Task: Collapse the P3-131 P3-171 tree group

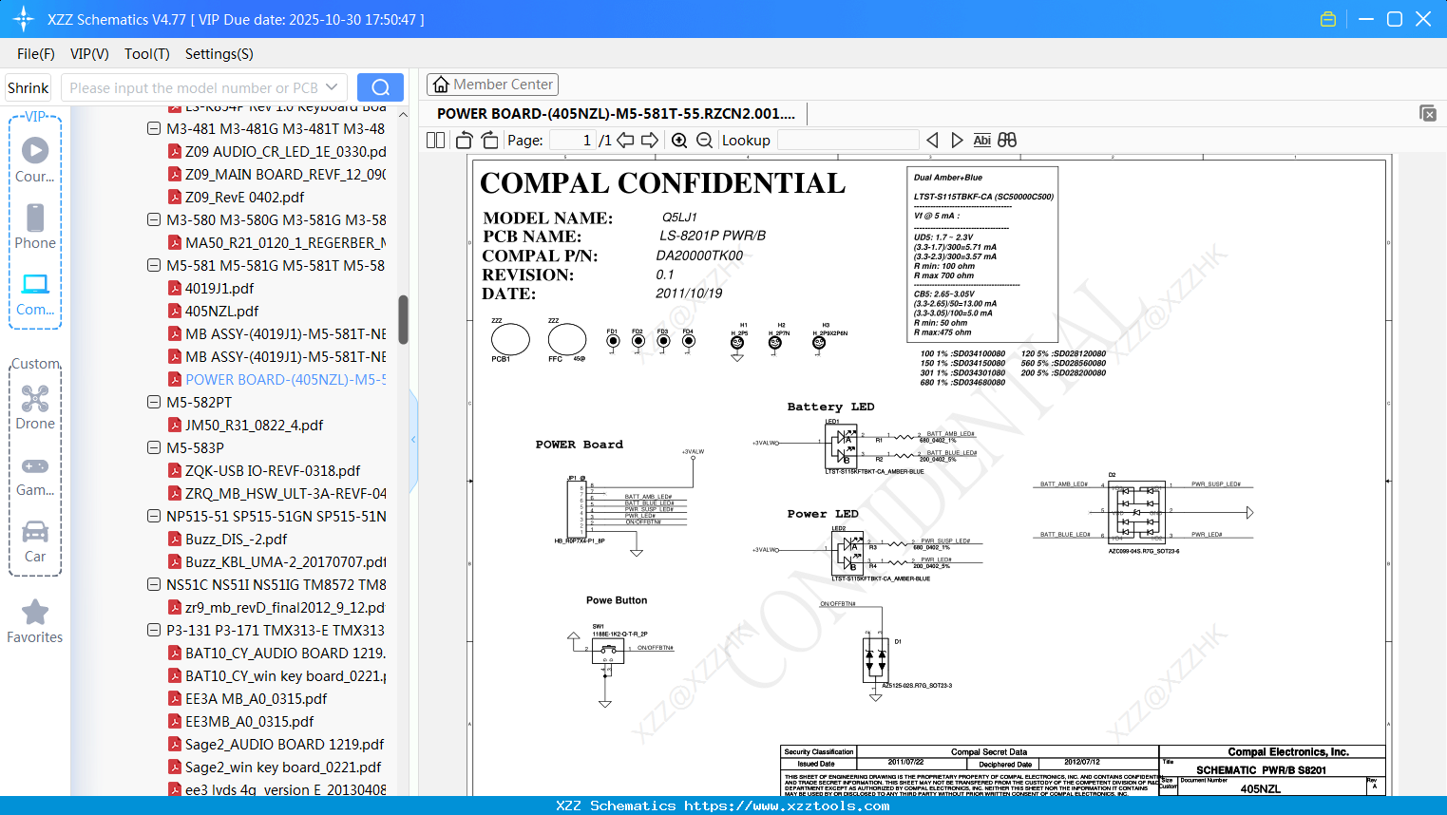Action: [x=154, y=630]
